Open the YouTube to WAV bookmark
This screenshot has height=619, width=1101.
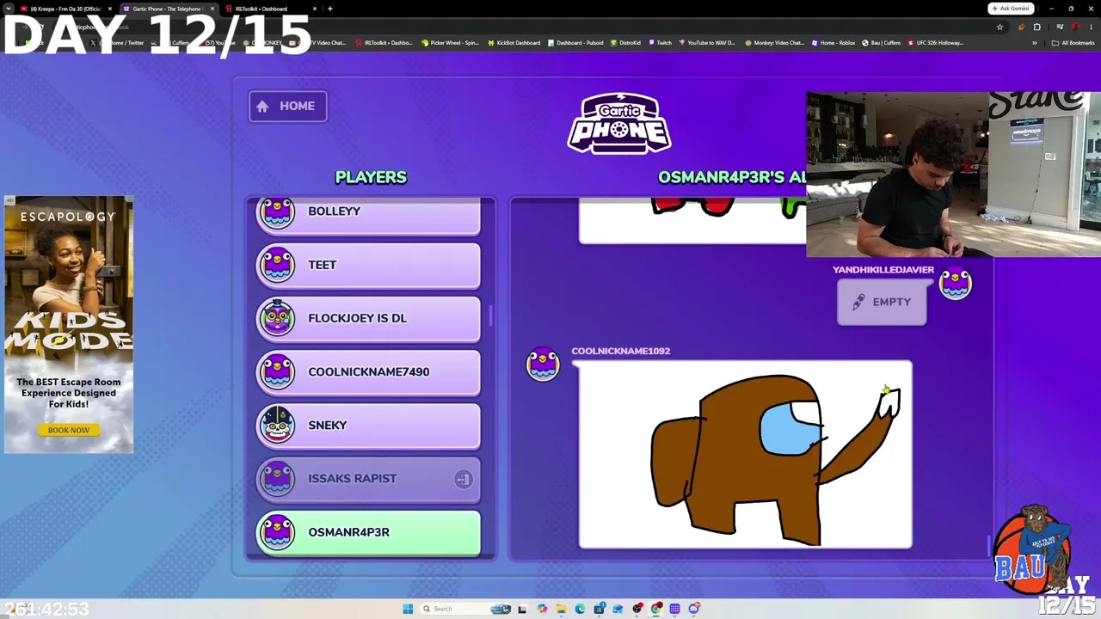click(708, 42)
